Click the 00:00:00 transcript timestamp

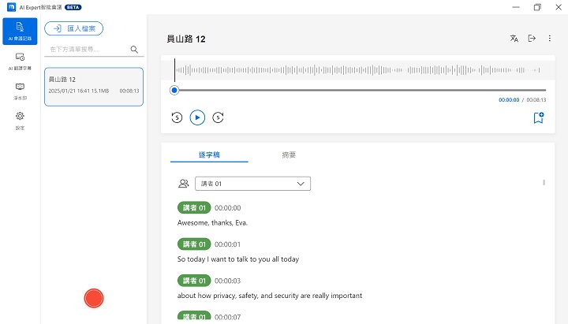click(x=227, y=208)
